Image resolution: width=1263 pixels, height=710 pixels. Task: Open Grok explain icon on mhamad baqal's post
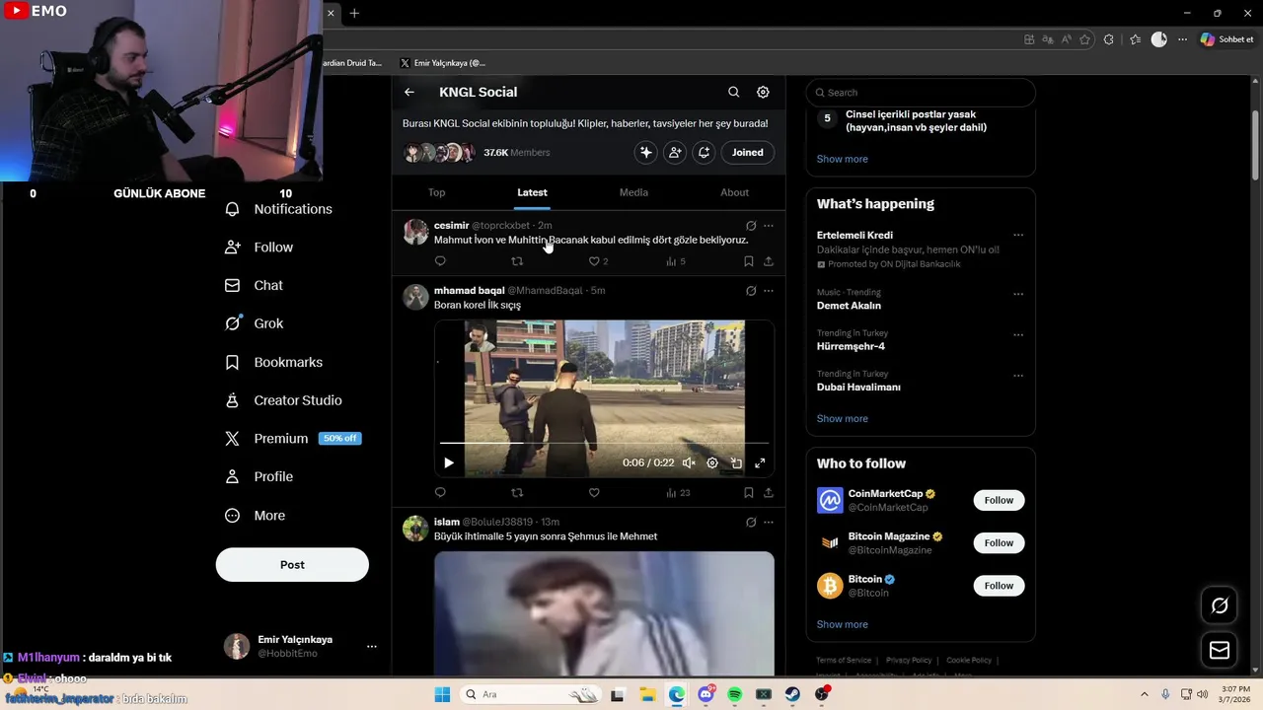pos(751,291)
